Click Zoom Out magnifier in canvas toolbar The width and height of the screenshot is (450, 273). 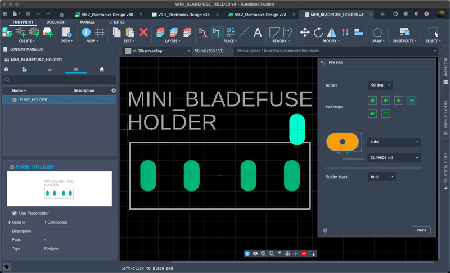pos(271,253)
